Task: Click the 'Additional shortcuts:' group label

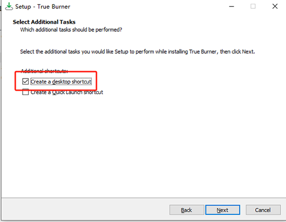Action: tap(45, 71)
